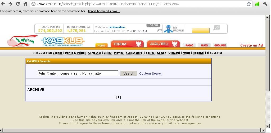Open MY PROFILE link text
Screen dimensions: 271x133
[178, 29]
